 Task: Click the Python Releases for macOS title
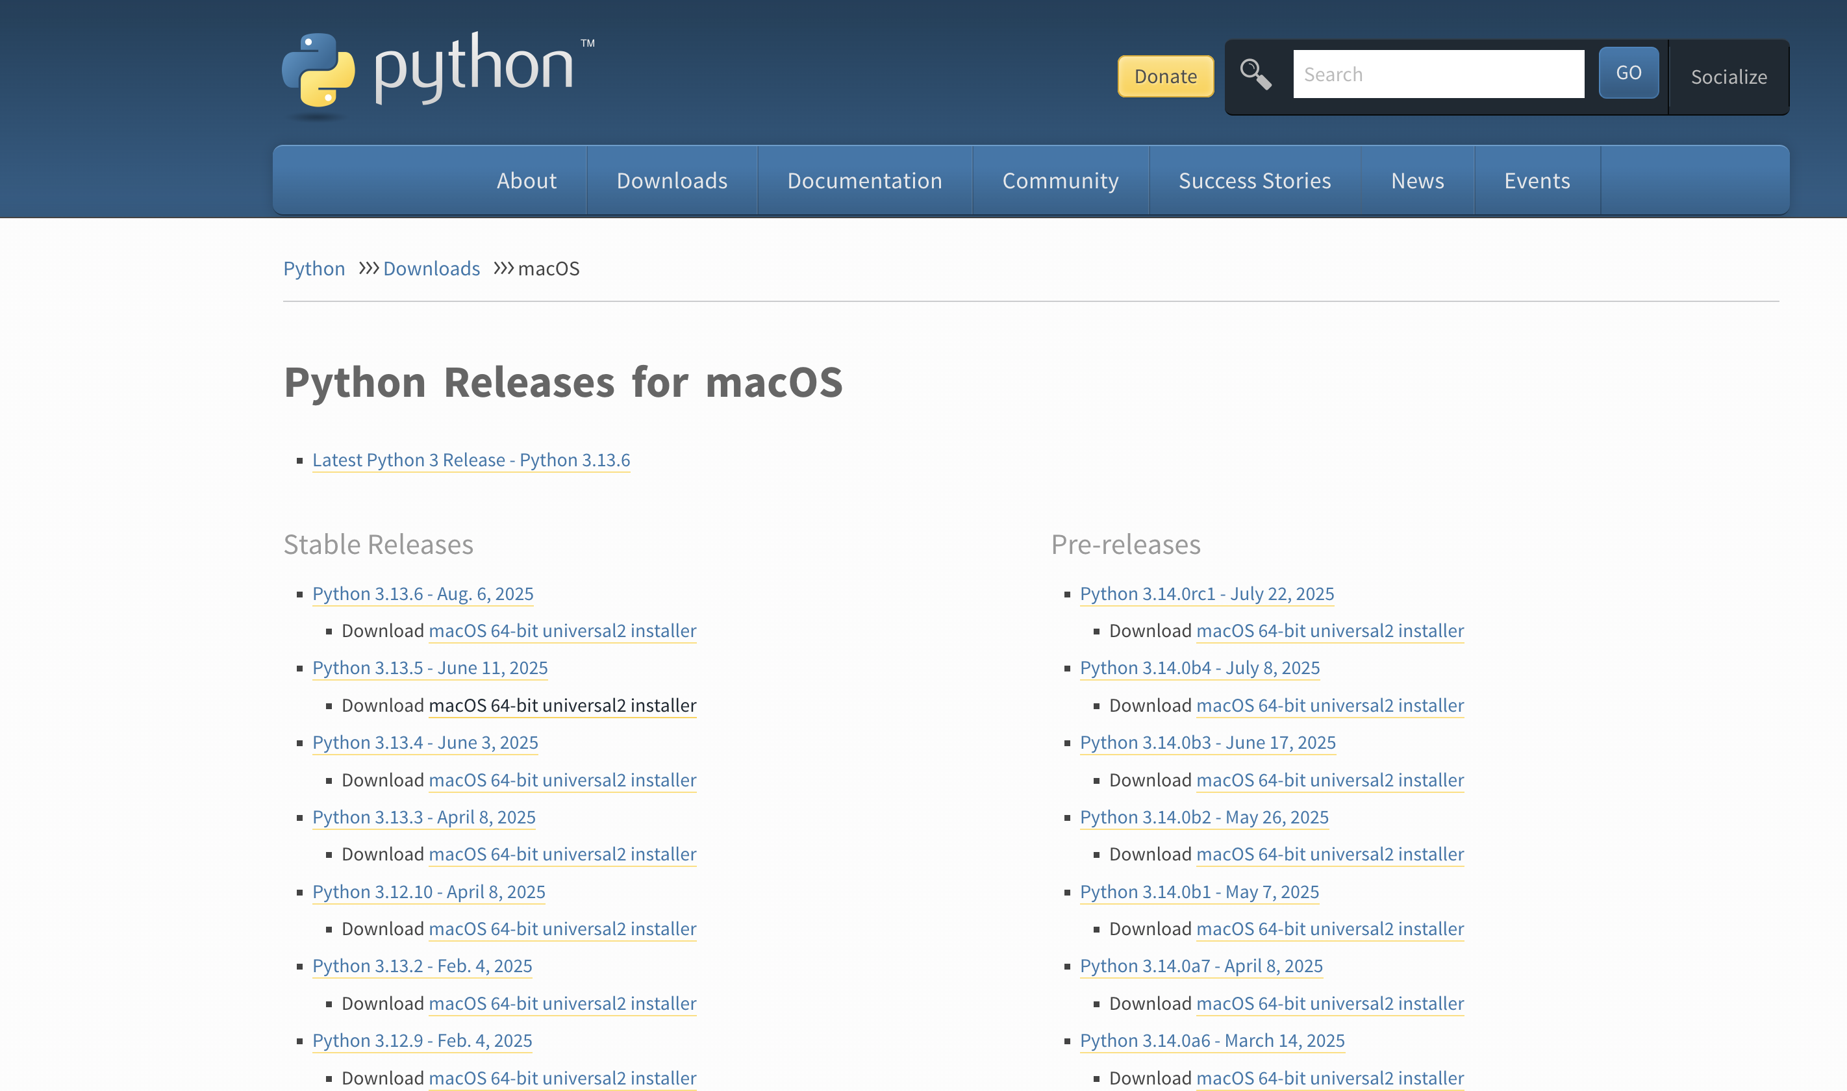point(563,382)
